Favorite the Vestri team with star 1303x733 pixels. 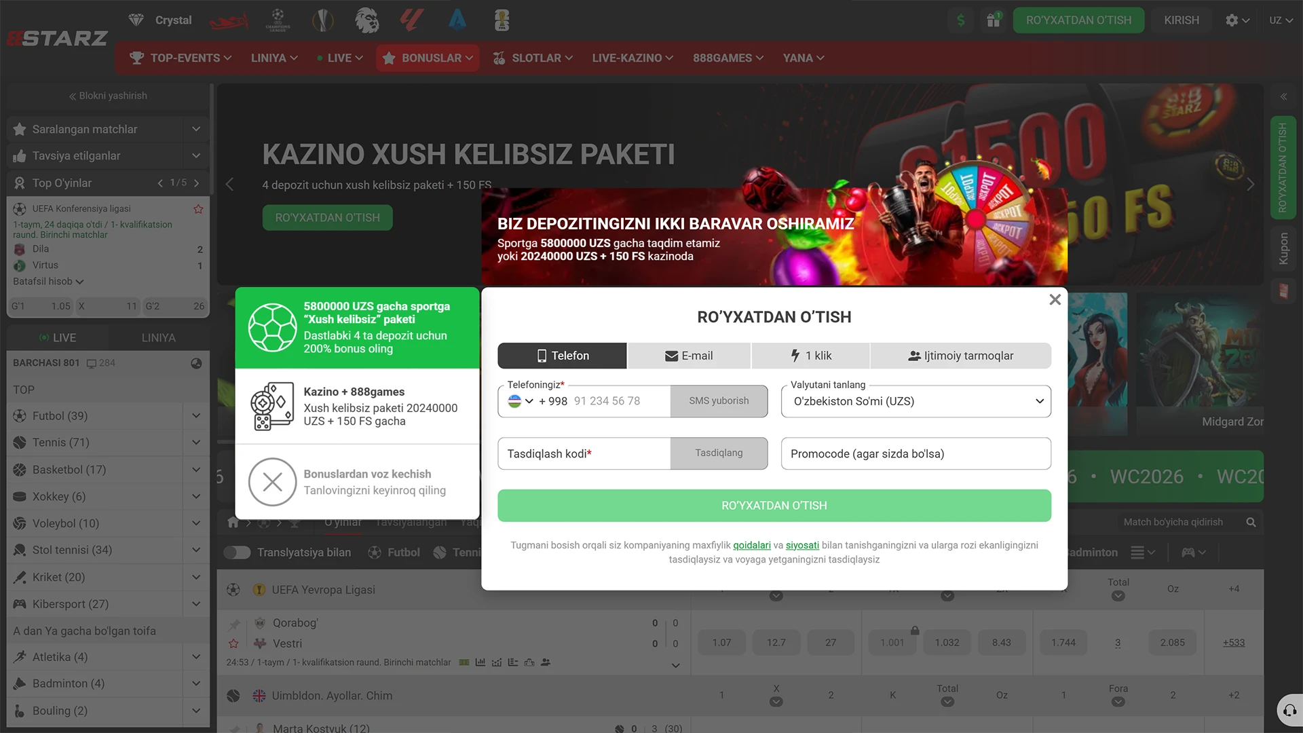[233, 643]
